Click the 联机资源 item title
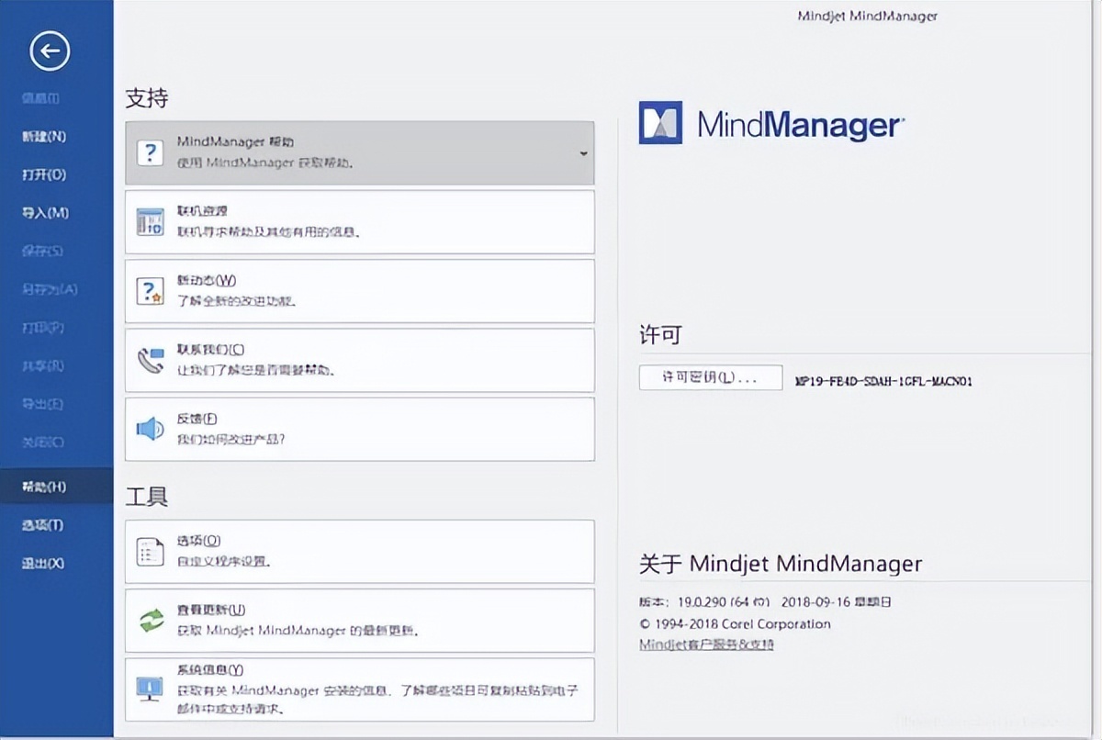This screenshot has width=1102, height=740. tap(202, 211)
